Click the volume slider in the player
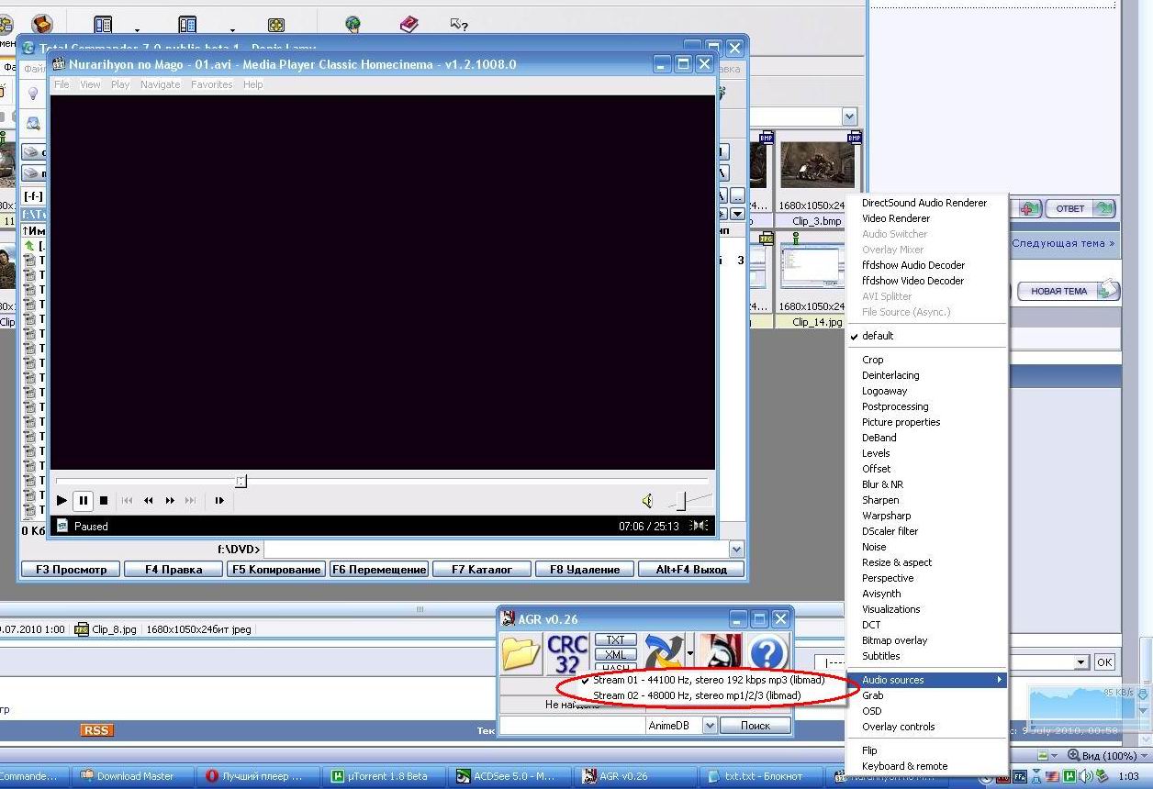The image size is (1153, 789). (681, 500)
